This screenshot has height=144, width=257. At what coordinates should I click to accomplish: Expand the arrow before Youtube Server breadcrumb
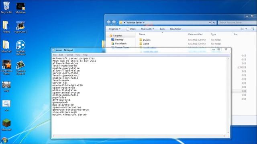124,22
